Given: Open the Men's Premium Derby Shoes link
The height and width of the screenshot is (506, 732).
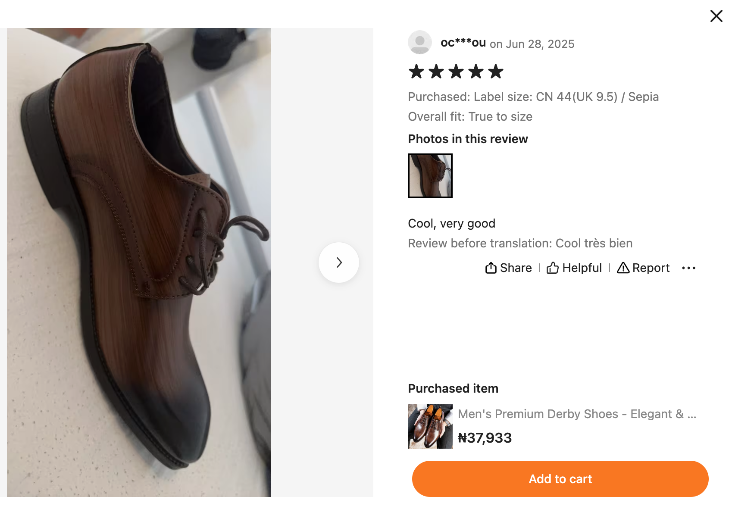Looking at the screenshot, I should pyautogui.click(x=577, y=414).
